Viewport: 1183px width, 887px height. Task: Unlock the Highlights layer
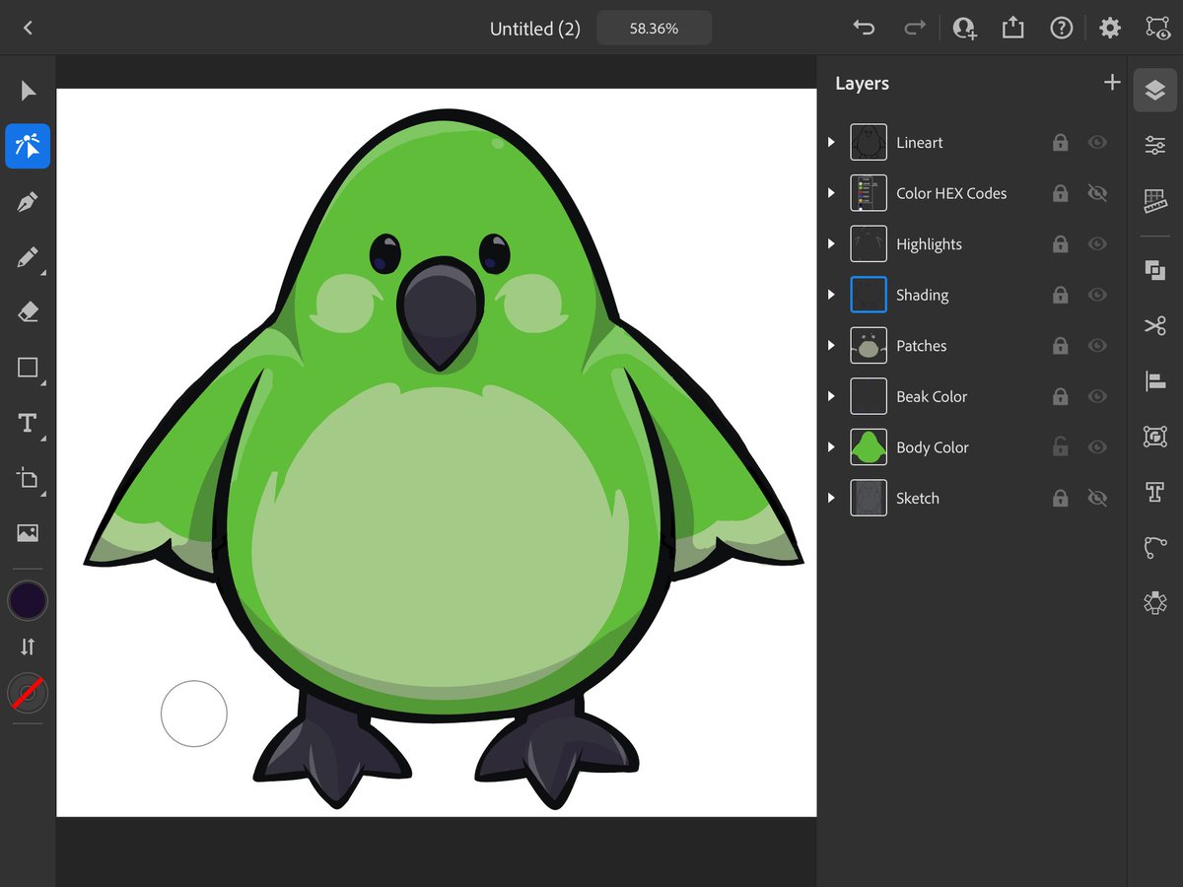pos(1061,244)
